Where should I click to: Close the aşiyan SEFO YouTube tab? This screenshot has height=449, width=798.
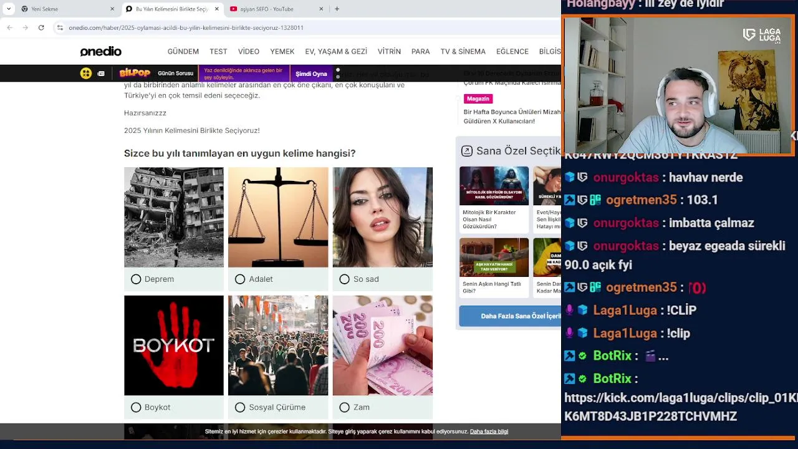[321, 9]
